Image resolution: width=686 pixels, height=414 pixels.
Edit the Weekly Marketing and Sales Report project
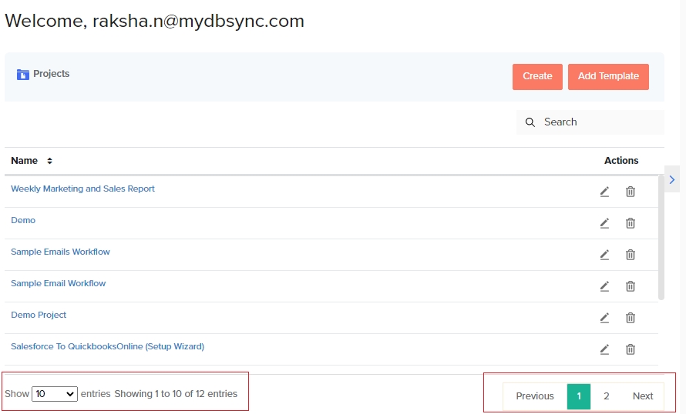604,192
